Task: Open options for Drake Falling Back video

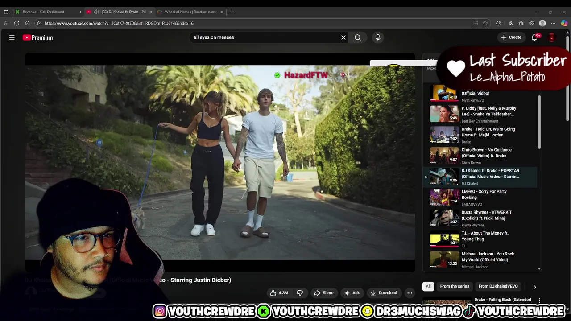Action: [539, 300]
